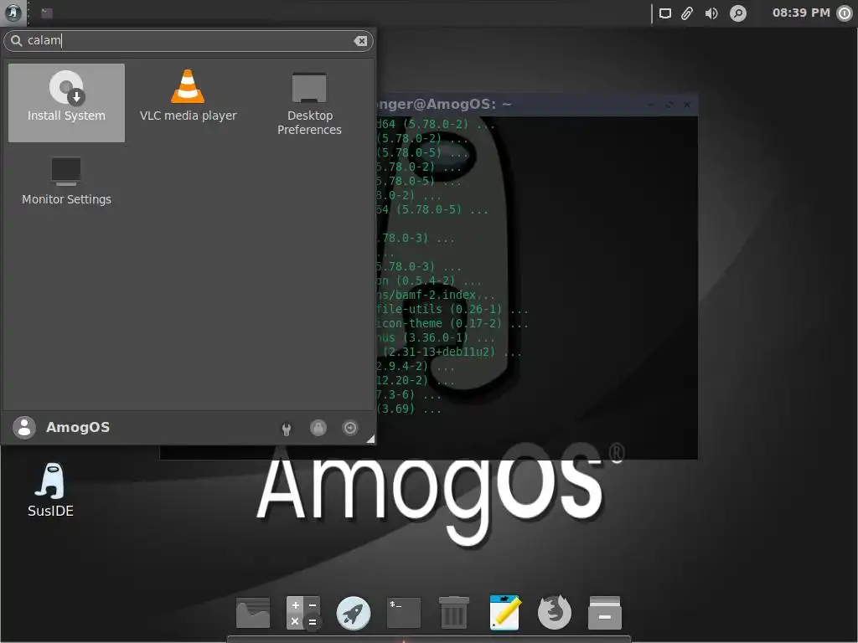Open system settings wrench icon
Viewport: 858px width, 643px height.
pos(287,429)
